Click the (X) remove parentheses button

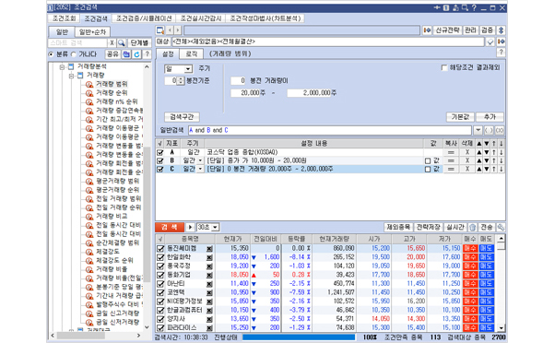[x=500, y=130]
